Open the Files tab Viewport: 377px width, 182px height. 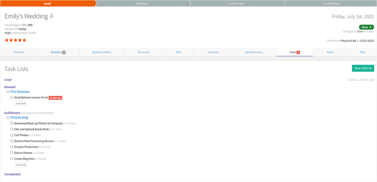pyautogui.click(x=363, y=52)
